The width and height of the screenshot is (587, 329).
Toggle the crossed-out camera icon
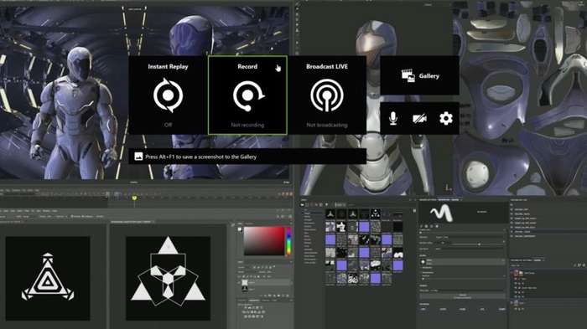click(419, 119)
